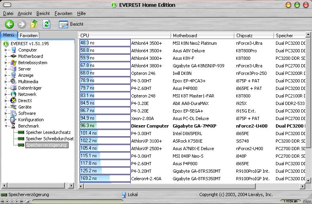Sort by the CPU column header
The width and height of the screenshot is (312, 204).
click(x=124, y=35)
